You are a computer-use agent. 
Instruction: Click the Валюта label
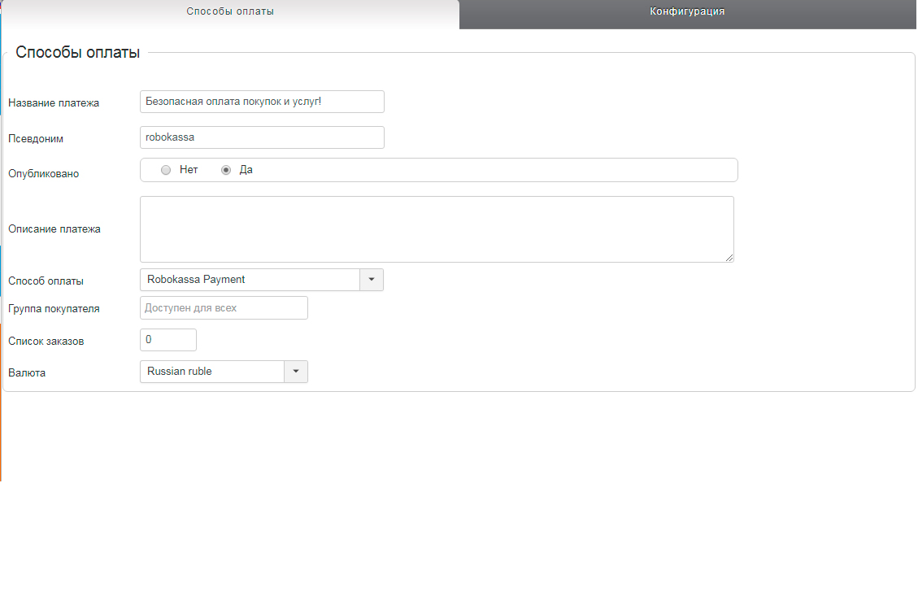(27, 373)
